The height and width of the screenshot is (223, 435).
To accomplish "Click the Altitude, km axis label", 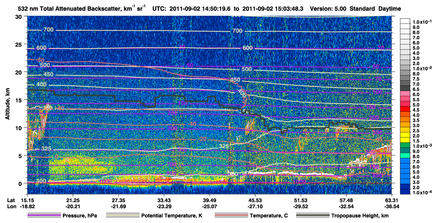I will click(x=7, y=104).
